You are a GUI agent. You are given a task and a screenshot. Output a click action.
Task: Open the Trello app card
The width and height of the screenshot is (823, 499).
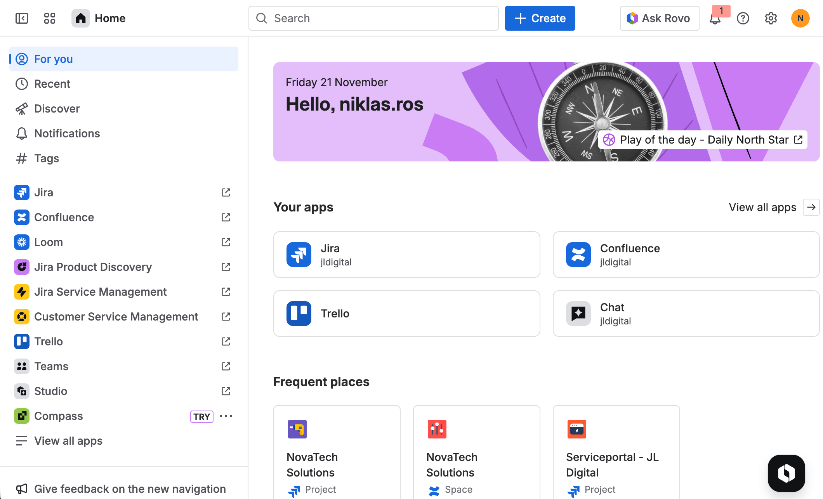(407, 314)
